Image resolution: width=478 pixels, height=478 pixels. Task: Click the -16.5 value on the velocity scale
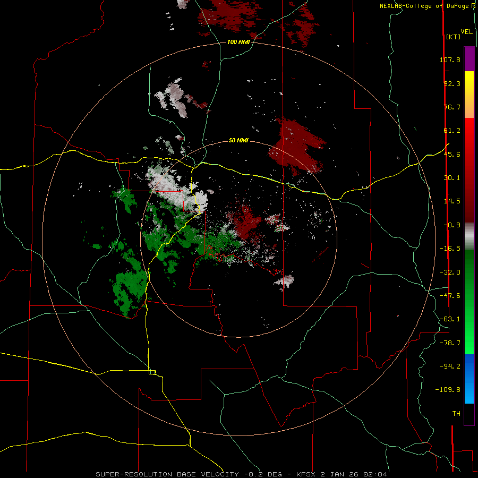(x=450, y=249)
